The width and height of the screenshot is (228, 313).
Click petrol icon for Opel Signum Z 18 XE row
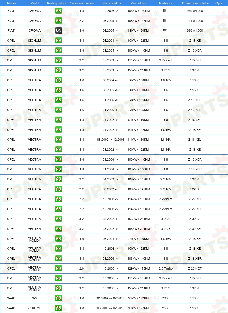[x=59, y=40]
